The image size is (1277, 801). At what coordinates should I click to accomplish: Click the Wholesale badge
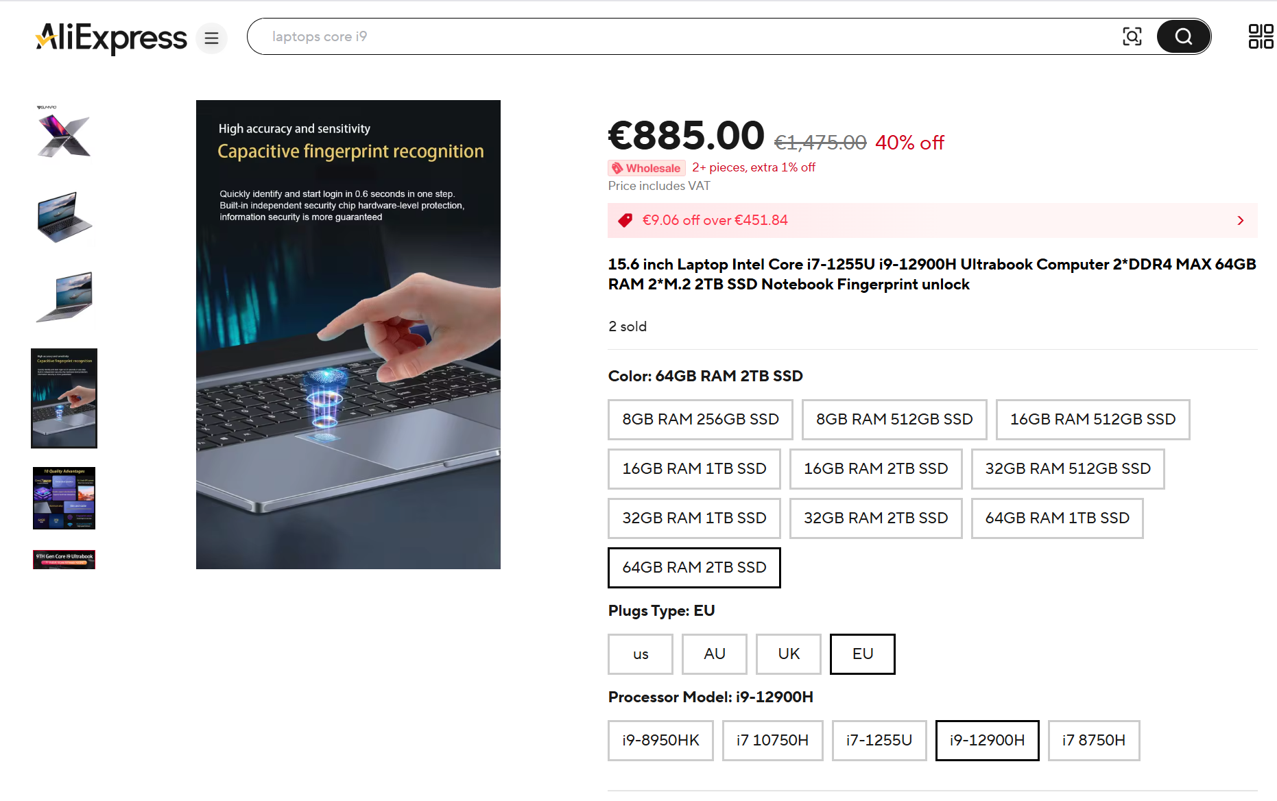(x=646, y=168)
